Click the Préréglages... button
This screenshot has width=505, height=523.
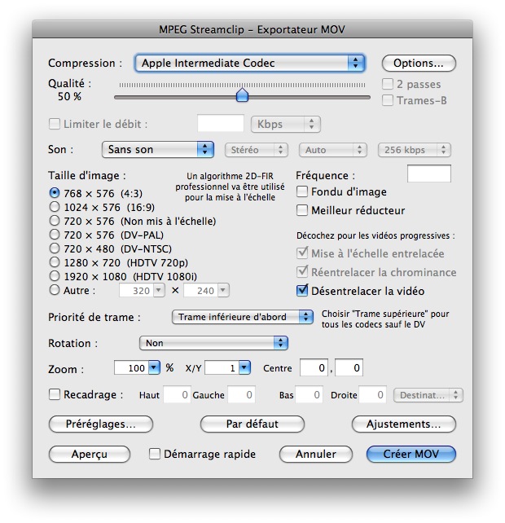101,424
